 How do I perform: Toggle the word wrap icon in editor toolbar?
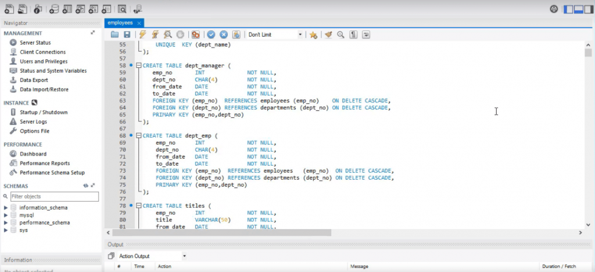[x=366, y=35]
